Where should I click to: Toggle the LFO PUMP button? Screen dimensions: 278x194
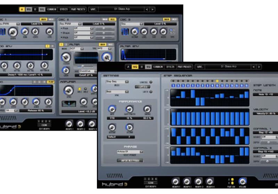click(51, 82)
